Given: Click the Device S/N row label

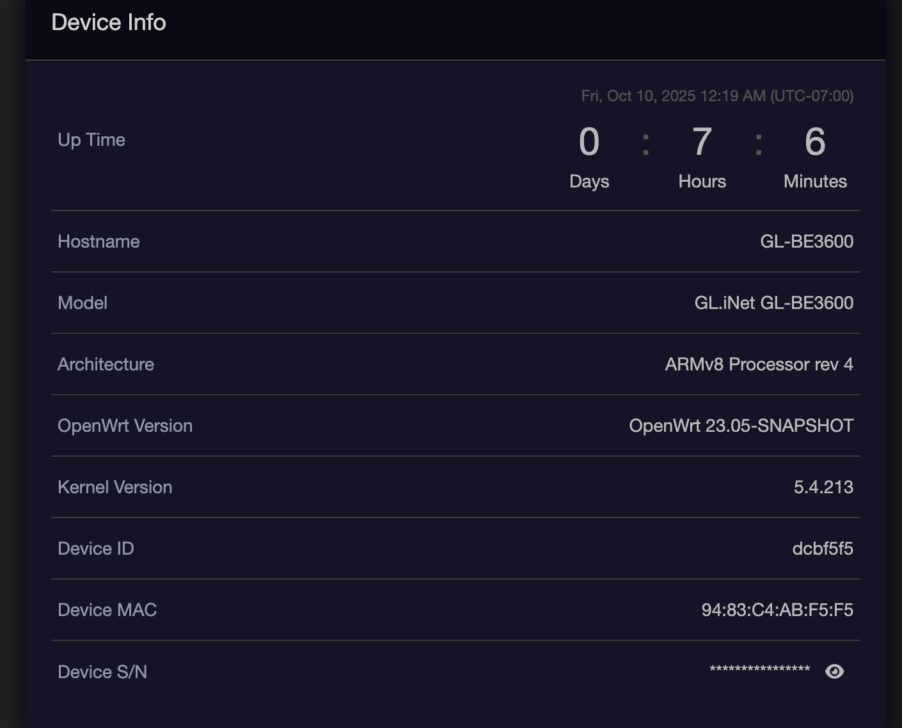Looking at the screenshot, I should tap(102, 672).
